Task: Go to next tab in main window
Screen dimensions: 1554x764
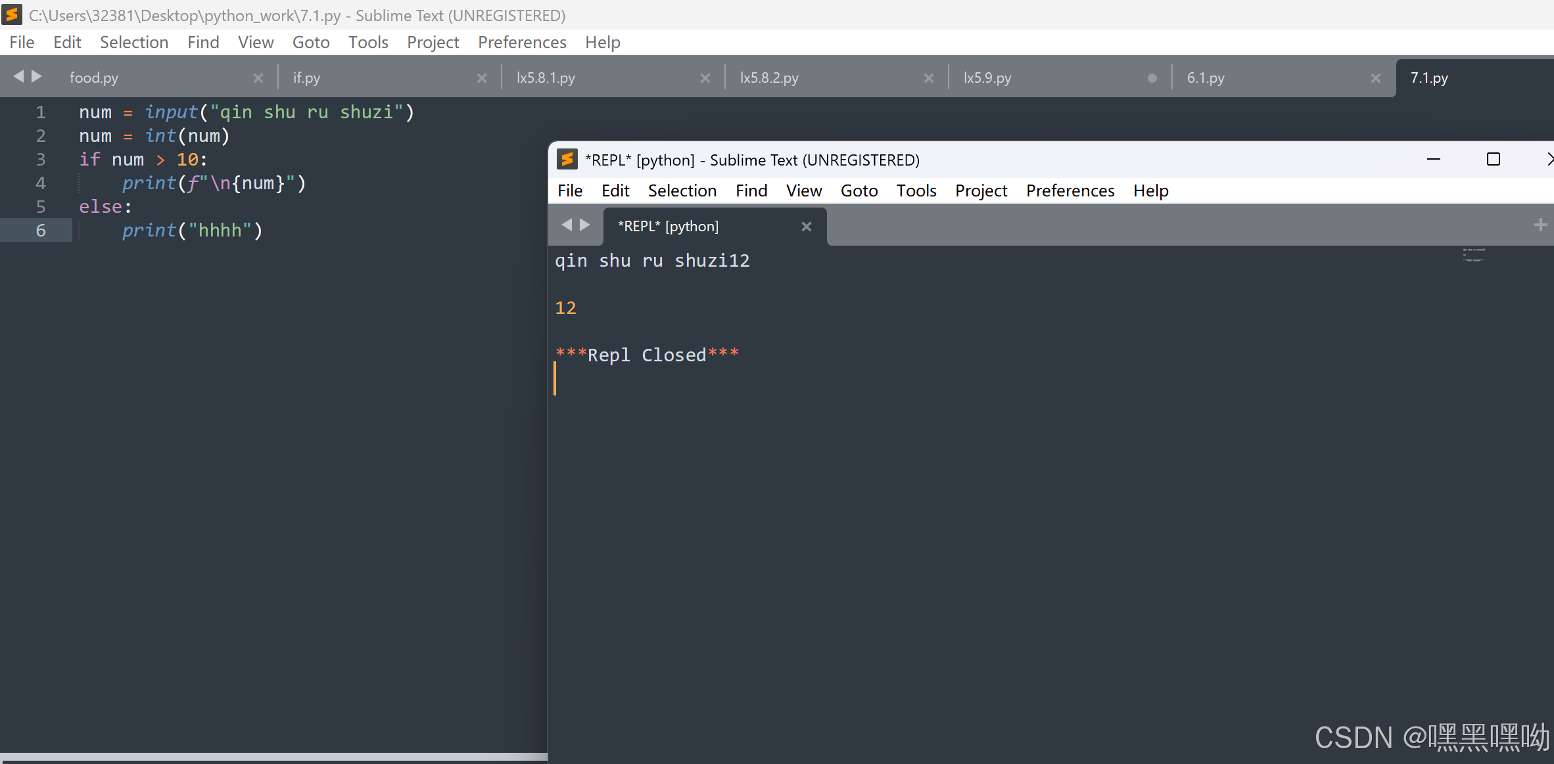Action: point(37,77)
